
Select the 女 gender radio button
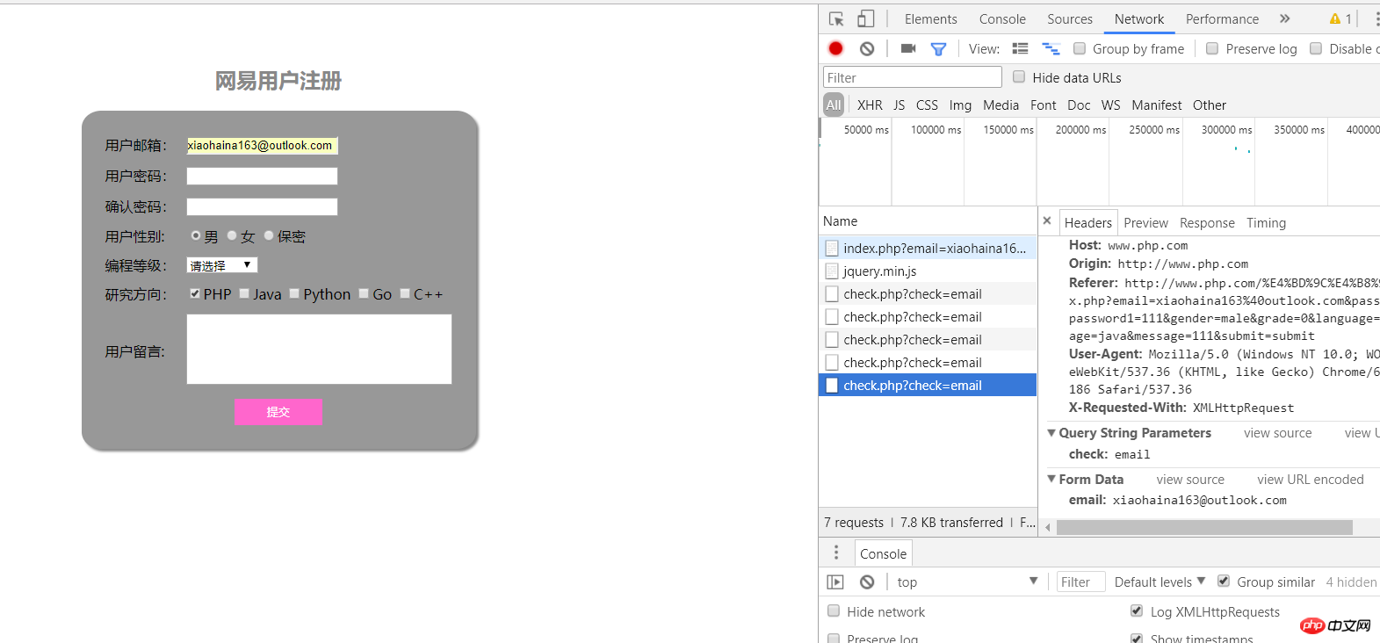tap(232, 235)
